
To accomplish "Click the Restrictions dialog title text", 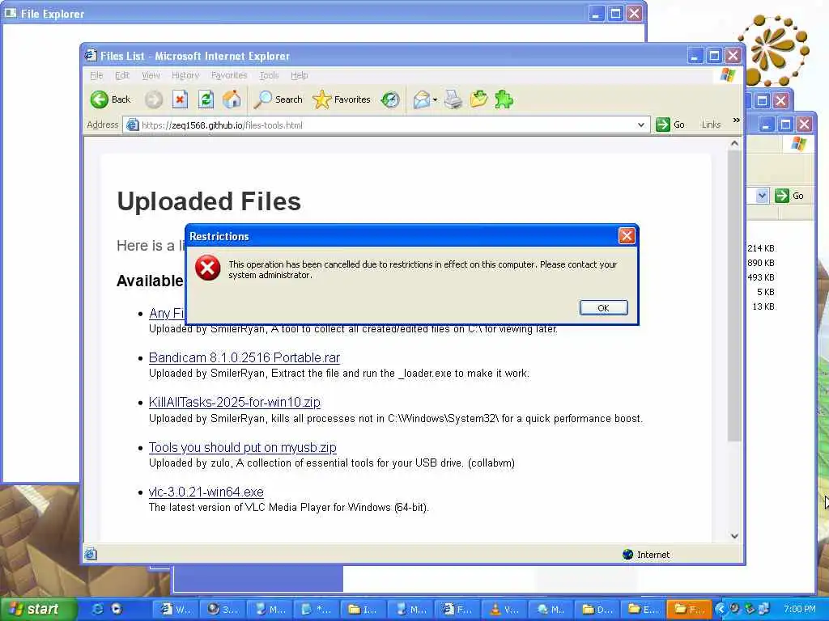I will 219,236.
